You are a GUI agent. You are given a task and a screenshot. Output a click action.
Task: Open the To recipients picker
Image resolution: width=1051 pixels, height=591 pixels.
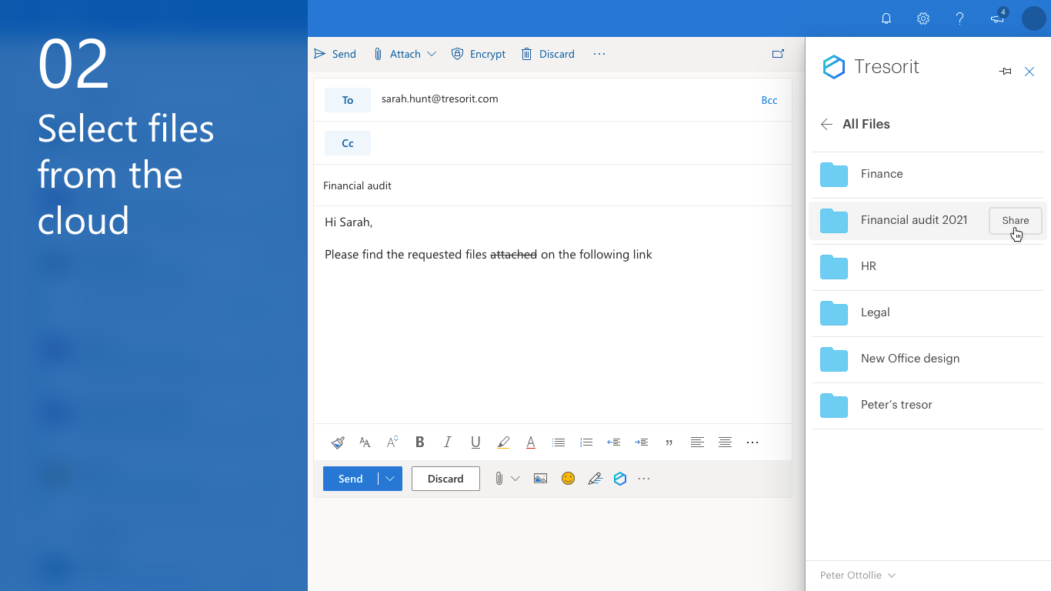click(x=348, y=100)
